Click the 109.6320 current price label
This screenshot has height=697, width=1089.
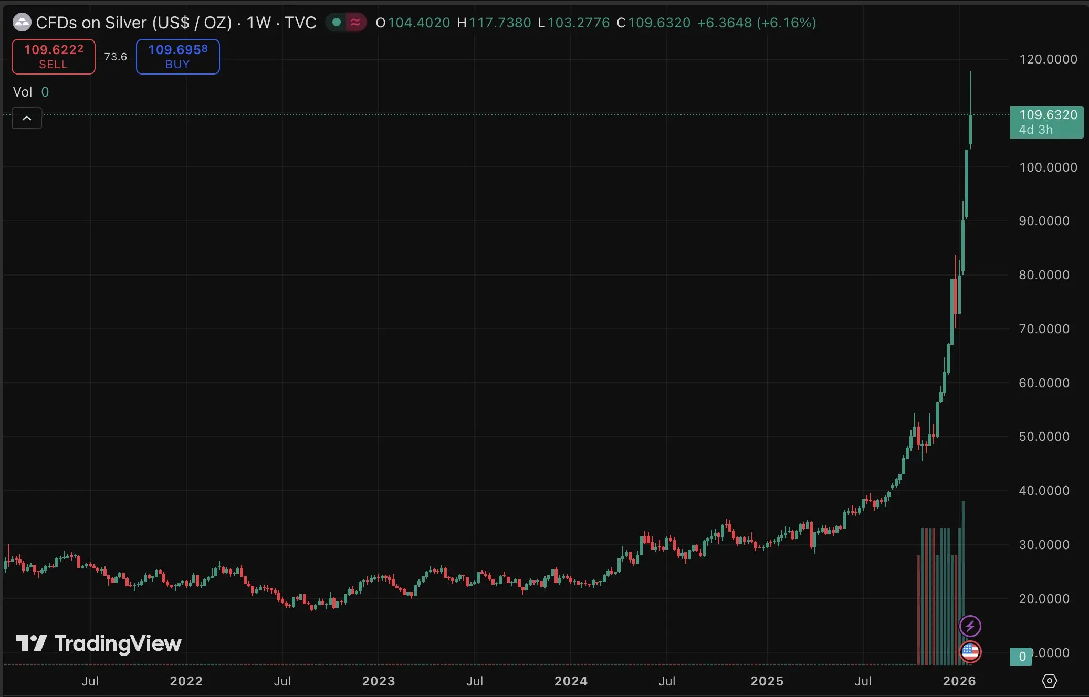pos(1046,122)
